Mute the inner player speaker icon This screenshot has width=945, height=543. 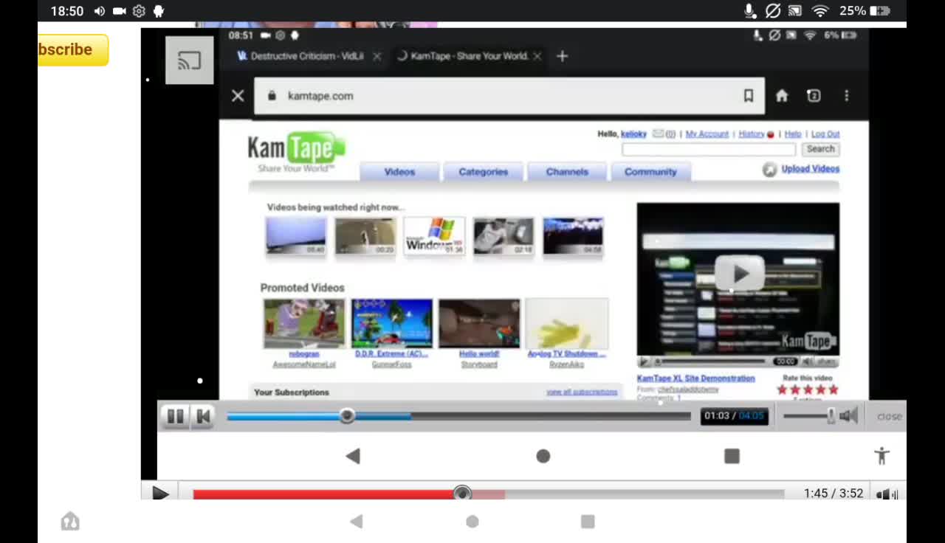click(849, 416)
